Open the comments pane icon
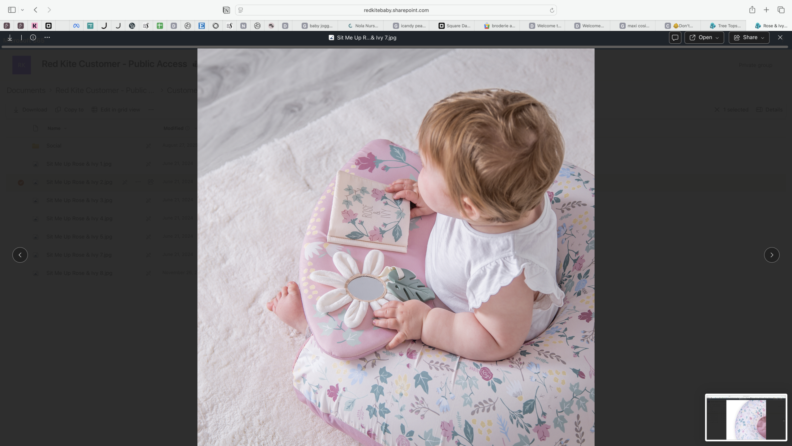The height and width of the screenshot is (446, 792). pyautogui.click(x=675, y=37)
